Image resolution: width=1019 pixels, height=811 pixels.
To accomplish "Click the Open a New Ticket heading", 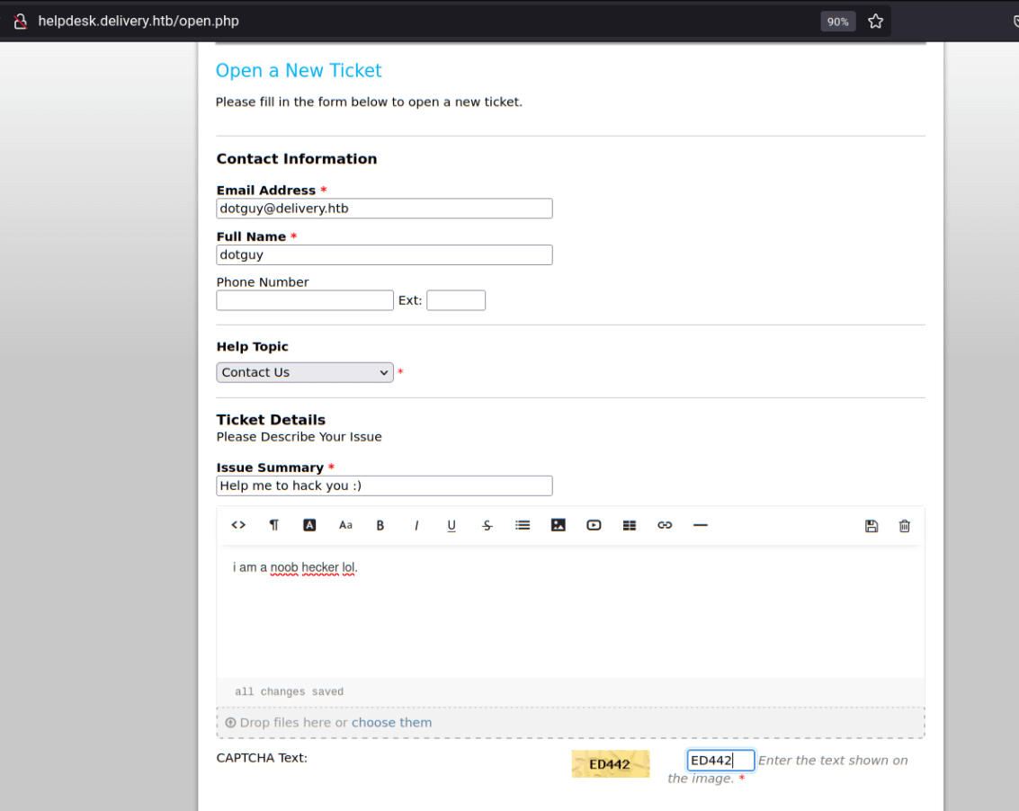I will pos(299,70).
